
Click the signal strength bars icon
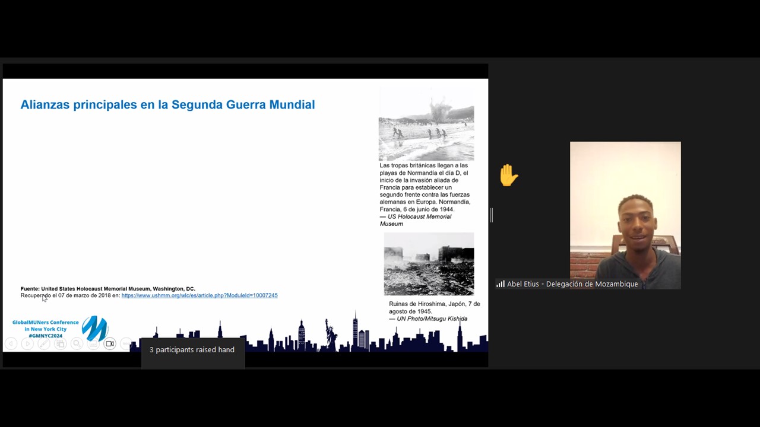point(501,284)
